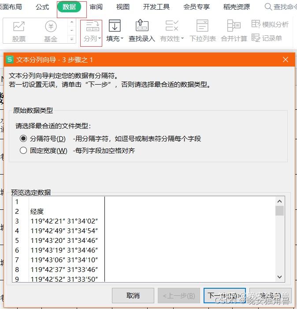Close the 文本分列向导 dialog
This screenshot has height=309, width=297.
286,60
